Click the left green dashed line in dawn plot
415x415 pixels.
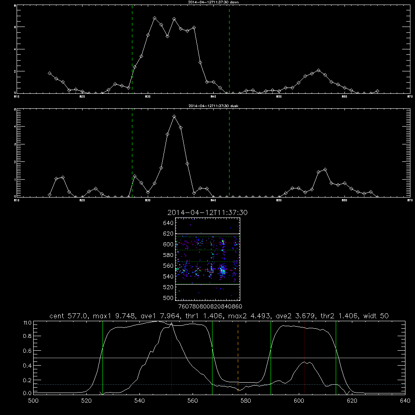tap(132, 49)
